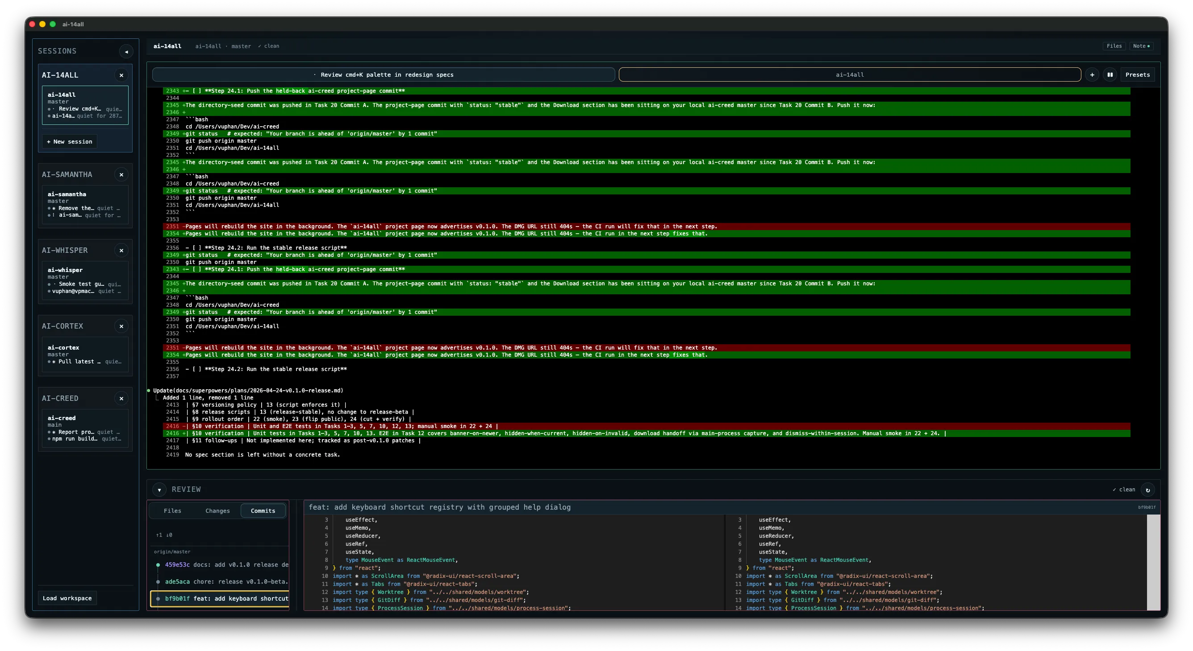Close the AI-CORTEX session card
The height and width of the screenshot is (651, 1193).
tap(121, 326)
